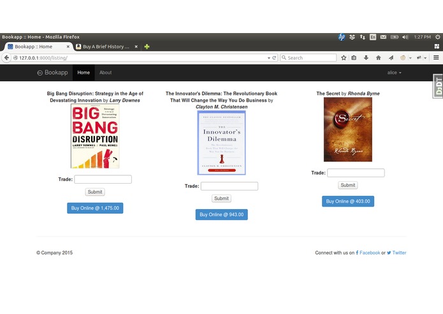Close the Bookapp :: Home tab
Screen dimensions: 443x314
coord(68,47)
